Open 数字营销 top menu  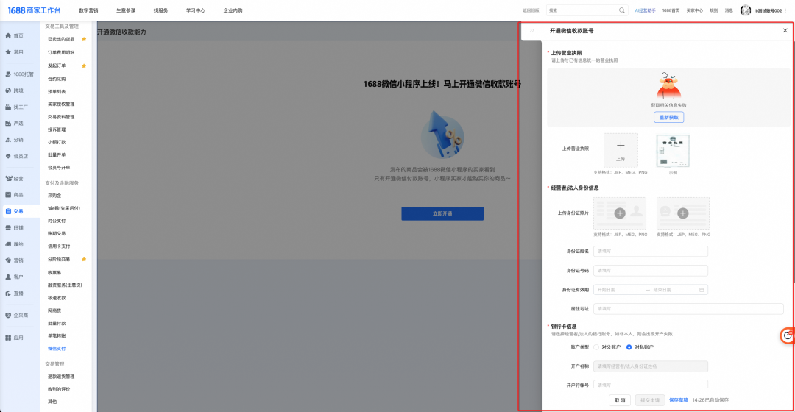tap(89, 10)
